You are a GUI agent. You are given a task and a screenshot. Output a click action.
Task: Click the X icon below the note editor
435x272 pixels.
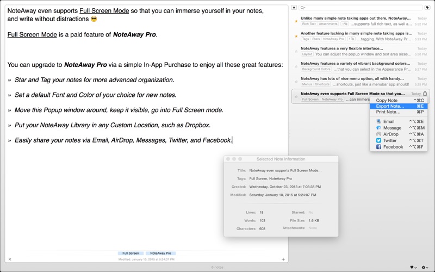10,259
